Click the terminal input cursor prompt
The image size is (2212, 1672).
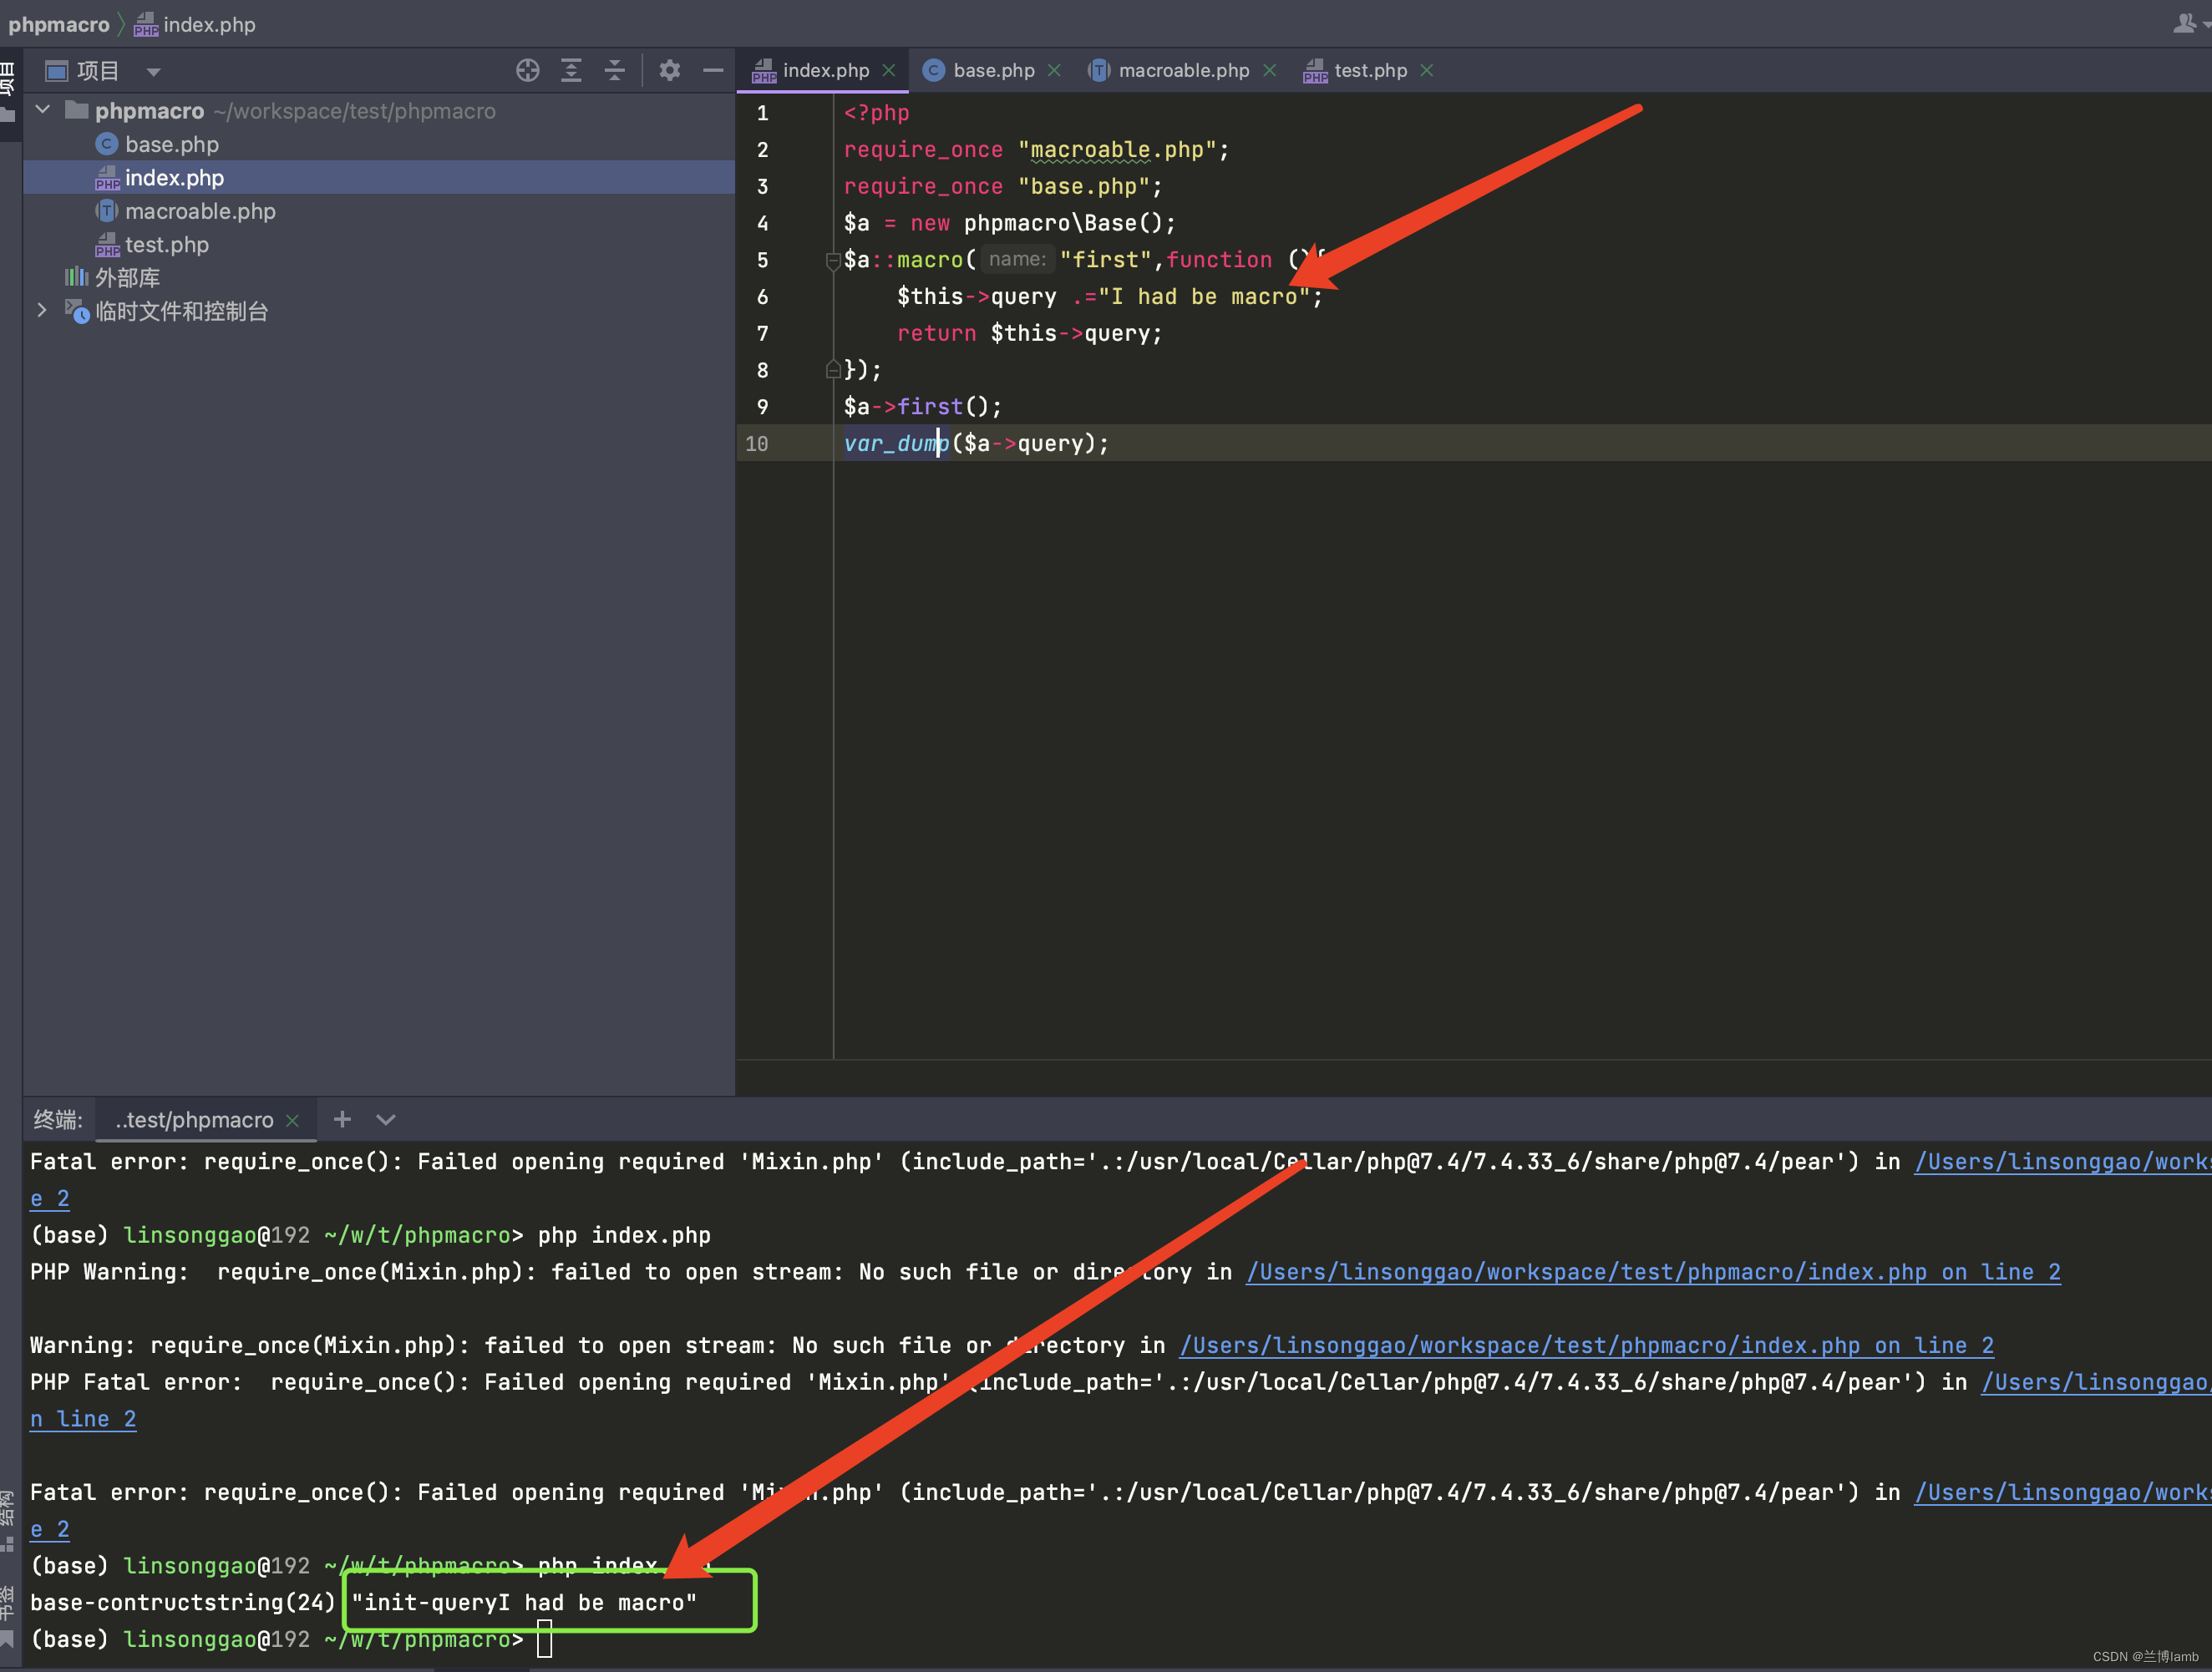[544, 1640]
